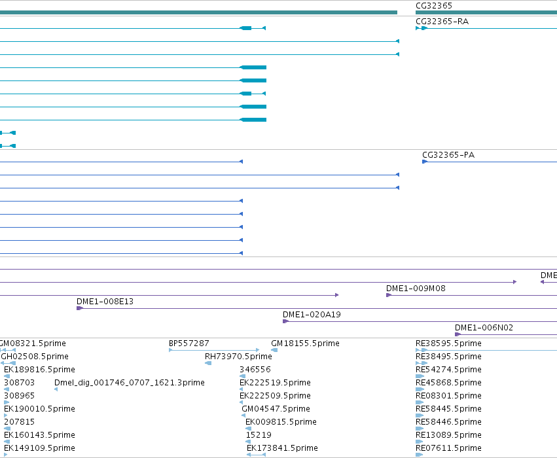Click EST label GM18155.5prime

(x=305, y=343)
